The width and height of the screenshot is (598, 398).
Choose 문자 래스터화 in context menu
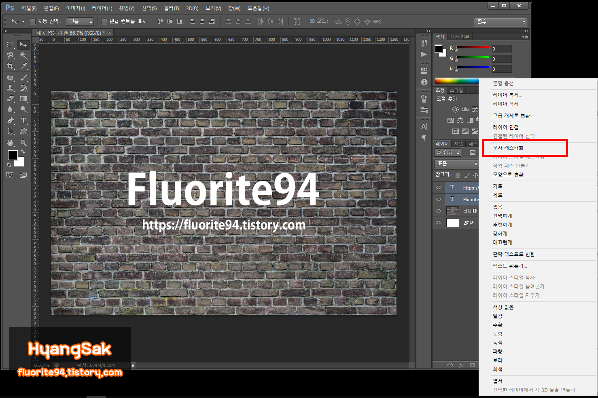(x=508, y=148)
